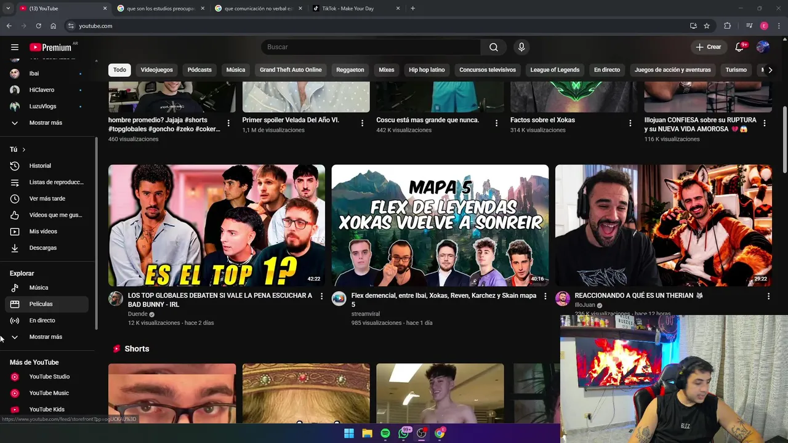This screenshot has height=443, width=788.
Task: Click the IlloJuan channel avatar
Action: pos(563,299)
